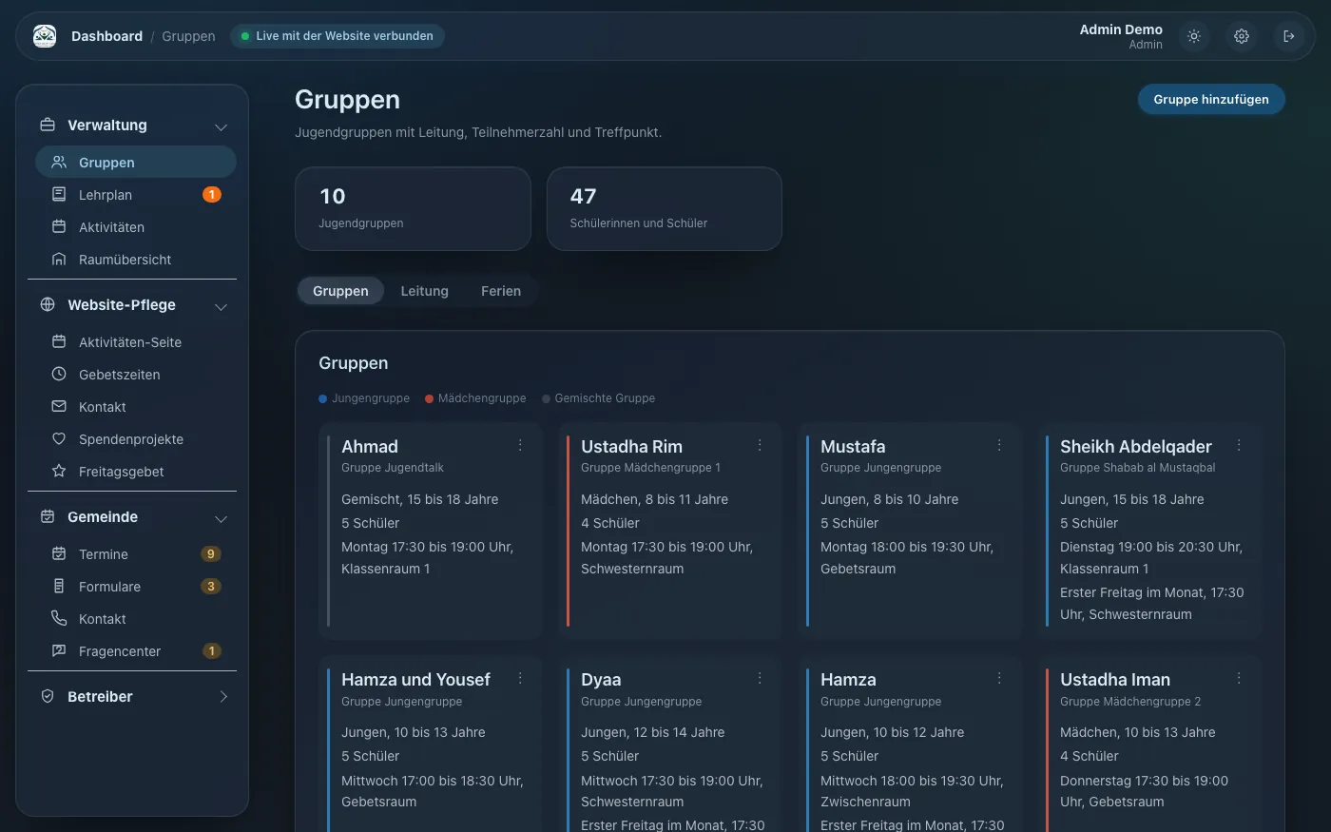The height and width of the screenshot is (832, 1331).
Task: Open Fragencenter in the sidebar
Action: tap(136, 651)
